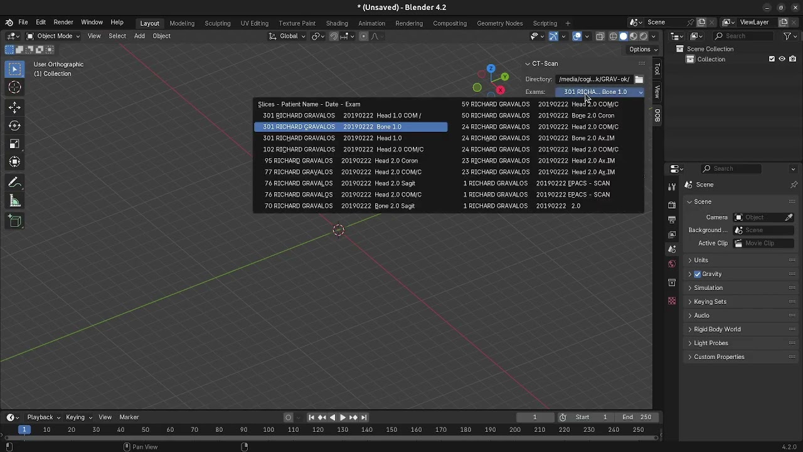Click the folder icon next to Directory
The width and height of the screenshot is (803, 452).
click(x=639, y=79)
